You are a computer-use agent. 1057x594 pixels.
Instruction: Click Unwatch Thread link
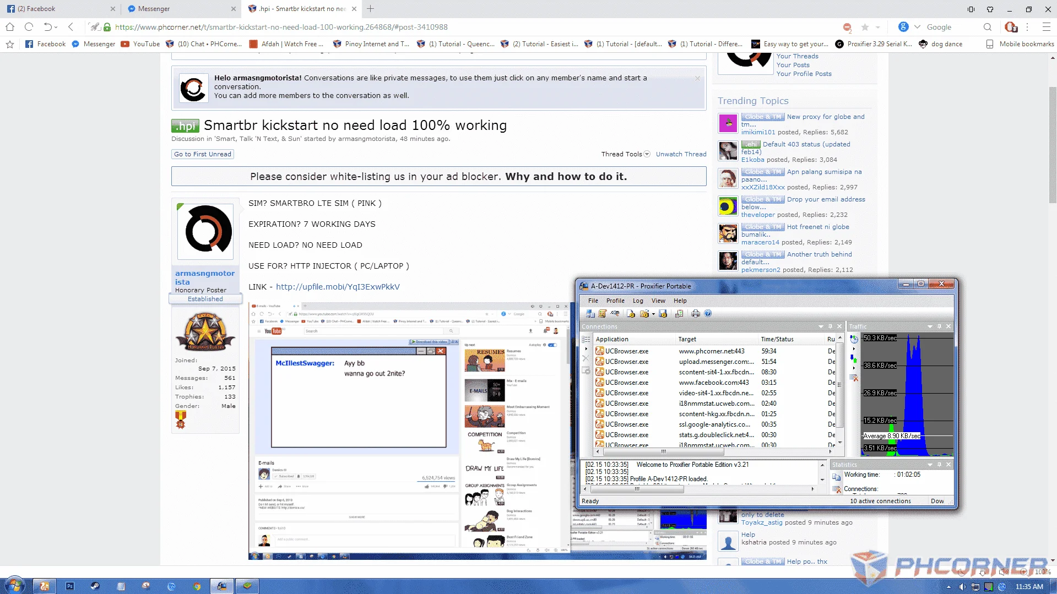click(681, 154)
